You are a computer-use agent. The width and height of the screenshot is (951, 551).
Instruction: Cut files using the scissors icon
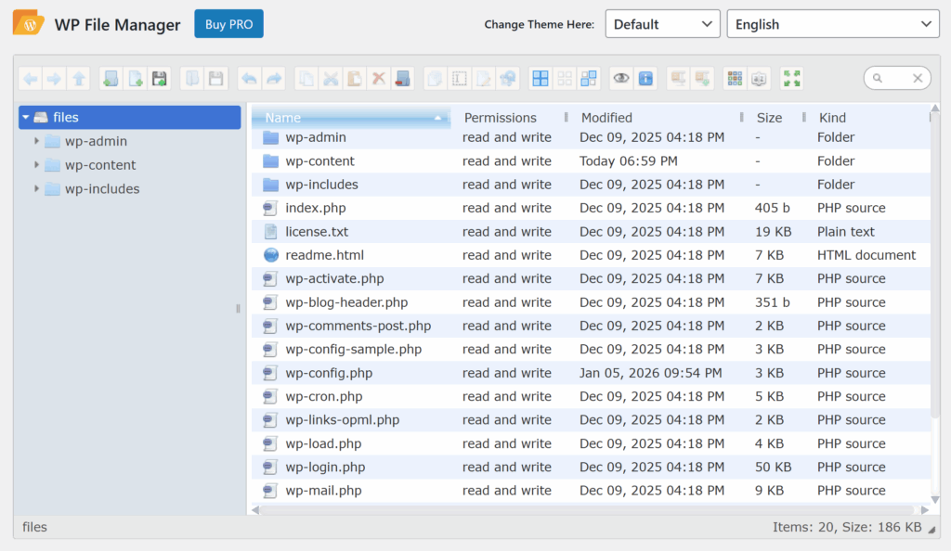331,78
